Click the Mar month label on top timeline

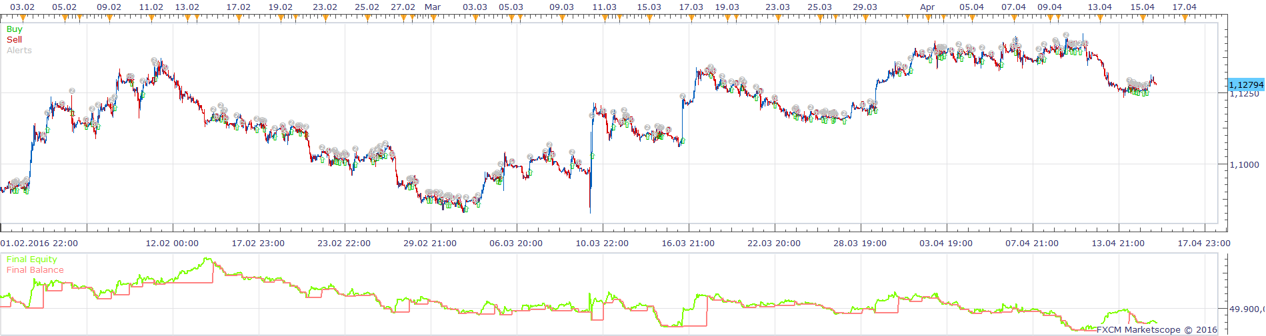tap(433, 7)
